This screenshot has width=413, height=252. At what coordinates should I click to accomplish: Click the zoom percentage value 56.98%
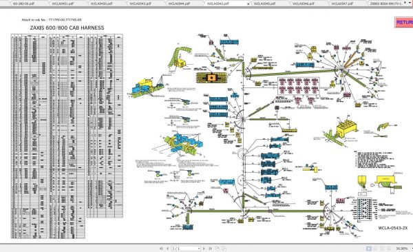click(x=402, y=249)
